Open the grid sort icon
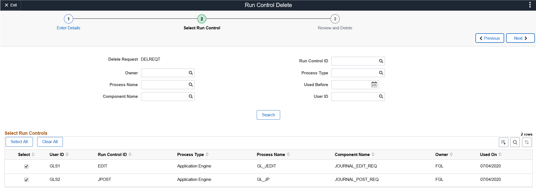This screenshot has width=536, height=194. click(x=527, y=142)
